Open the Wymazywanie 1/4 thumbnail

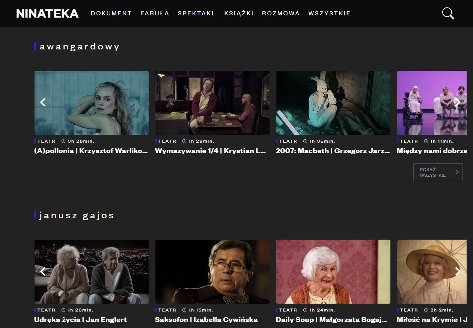[212, 103]
